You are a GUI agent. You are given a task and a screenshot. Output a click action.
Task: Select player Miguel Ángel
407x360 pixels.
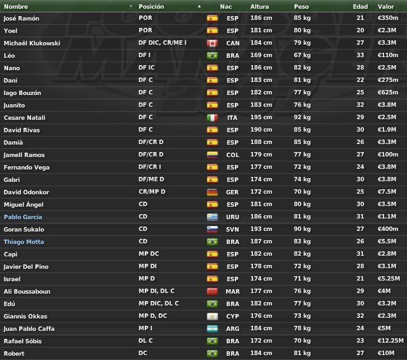pyautogui.click(x=24, y=205)
